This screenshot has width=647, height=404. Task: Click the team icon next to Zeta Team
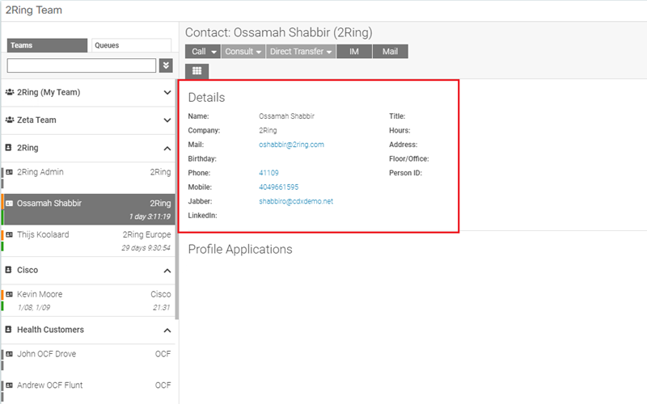pos(10,120)
